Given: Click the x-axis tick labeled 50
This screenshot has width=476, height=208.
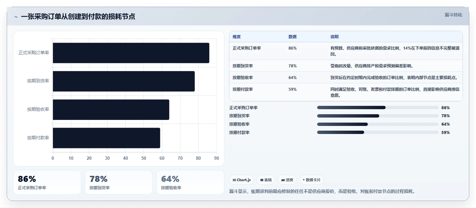Looking at the screenshot, I should (x=144, y=158).
